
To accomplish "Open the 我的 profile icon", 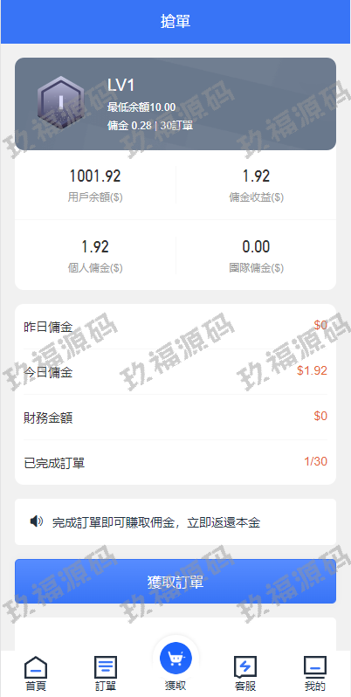I will point(315,667).
